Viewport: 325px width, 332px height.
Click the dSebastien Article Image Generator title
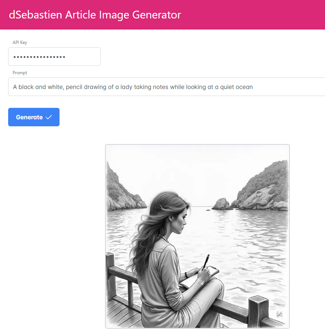[95, 15]
